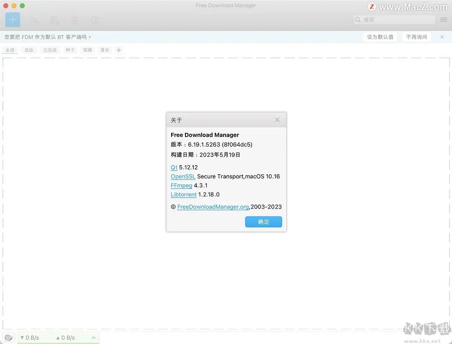
Task: Open the Libtorrent link
Action: pyautogui.click(x=183, y=194)
